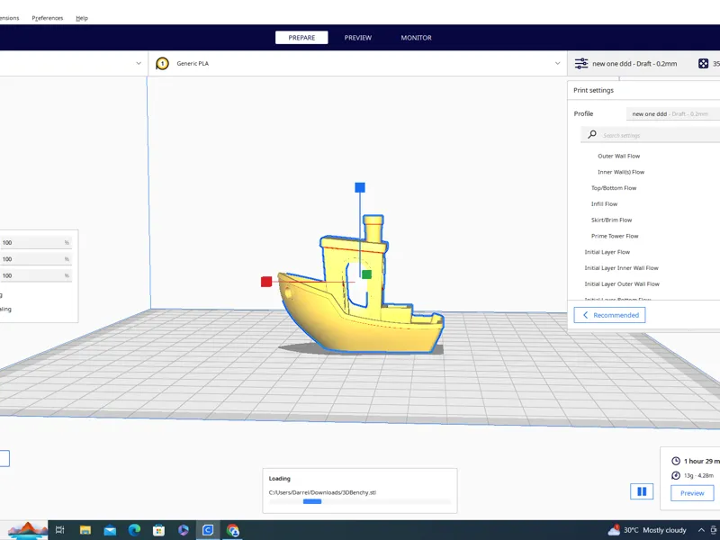Click the Generic PLA material label
The image size is (720, 540).
pos(193,64)
